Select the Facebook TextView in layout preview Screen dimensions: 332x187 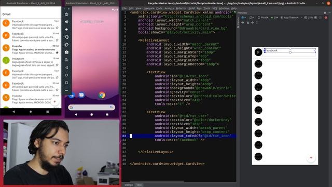(290, 50)
